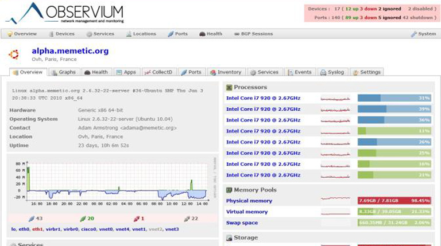Click the total ports icon showing 43
The width and height of the screenshot is (441, 246).
(32, 218)
